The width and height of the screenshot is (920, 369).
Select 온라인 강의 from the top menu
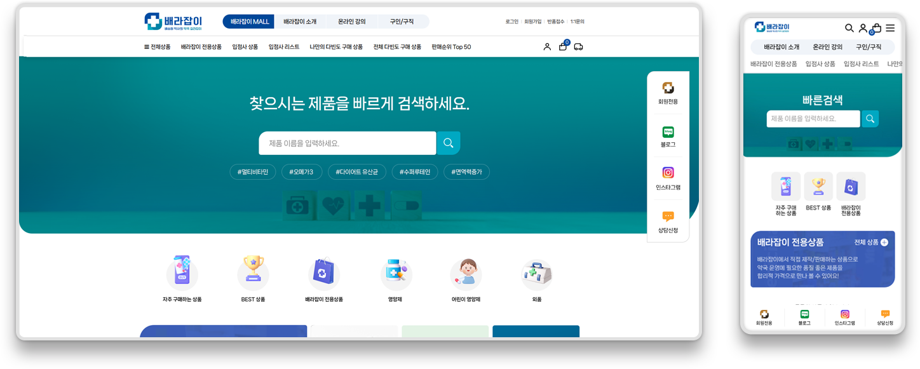(353, 21)
